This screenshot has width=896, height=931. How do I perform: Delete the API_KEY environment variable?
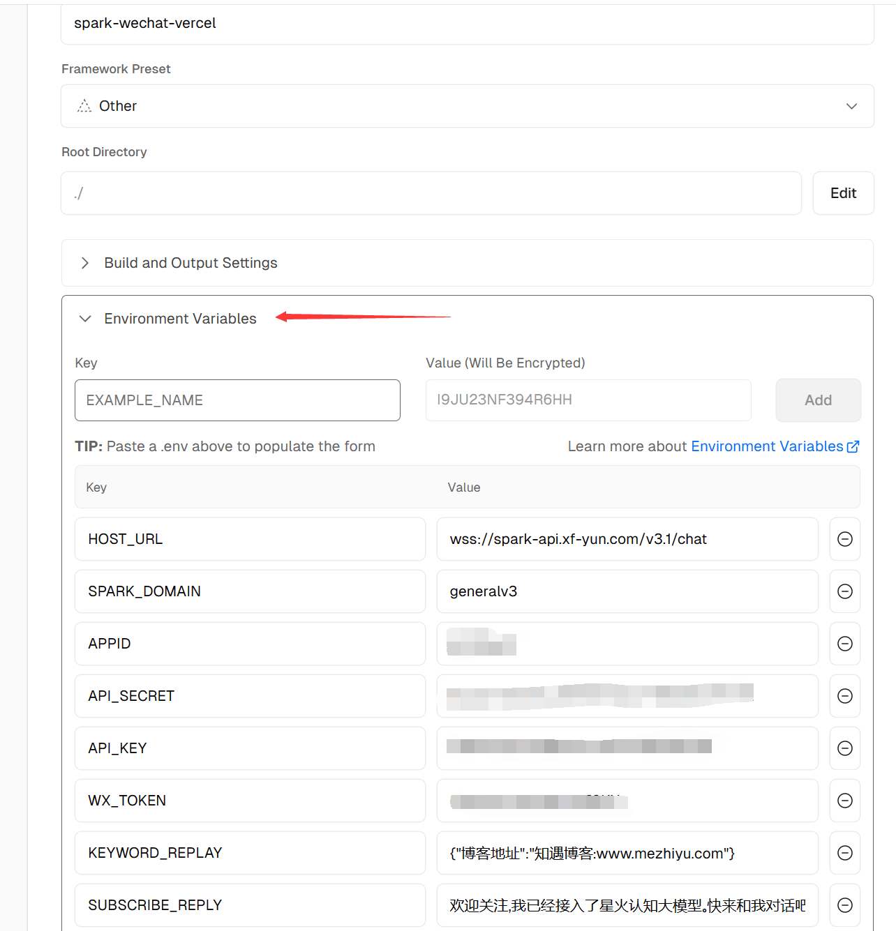pos(844,748)
